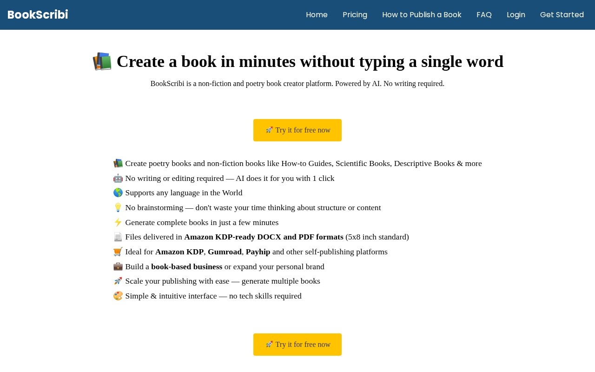Click the bottom Try it for free now button
Viewport: 595px width, 372px height.
297,345
